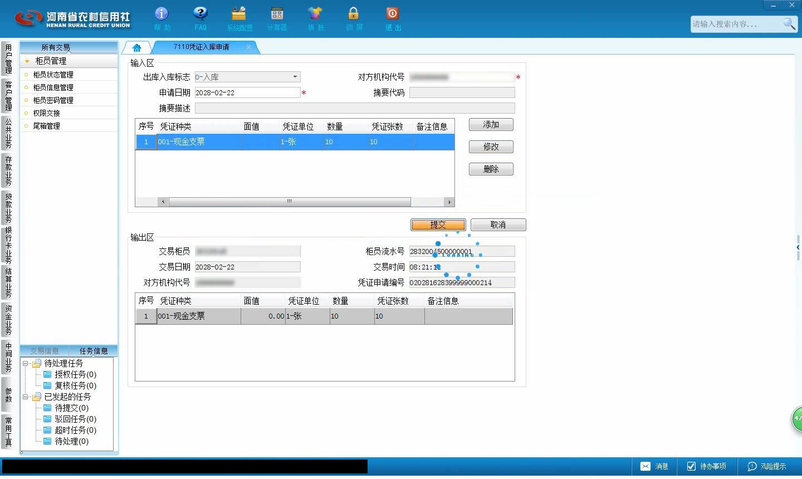Click the 凭证申请编号 output field
Screen dimensions: 802x479
tap(462, 283)
